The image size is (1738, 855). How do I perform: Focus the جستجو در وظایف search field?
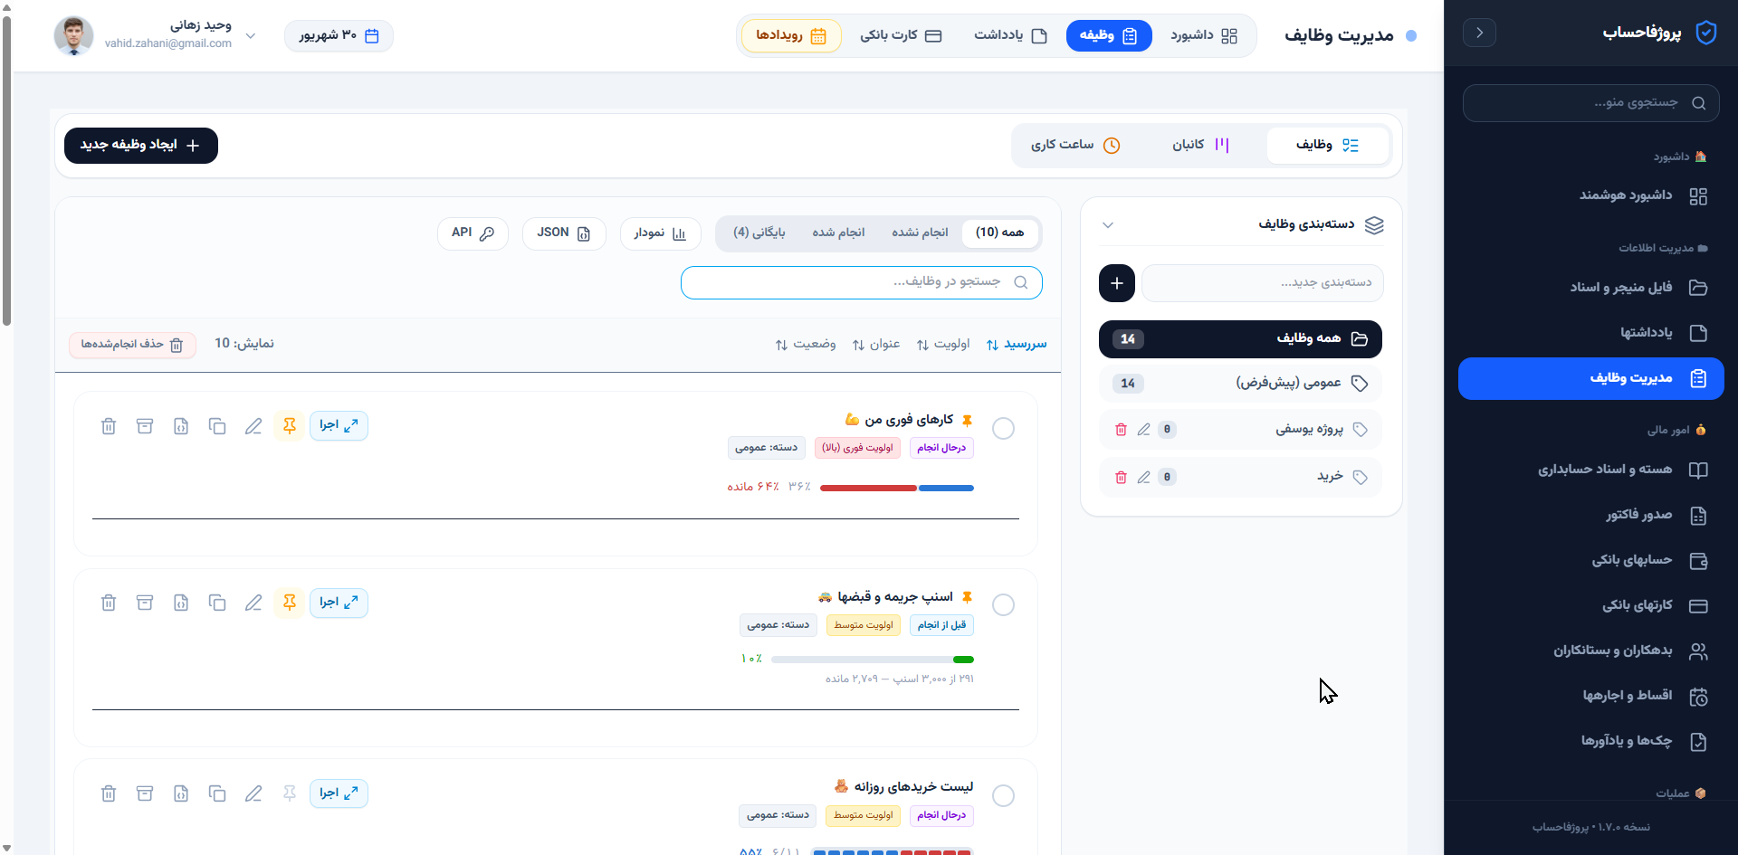[x=862, y=282]
